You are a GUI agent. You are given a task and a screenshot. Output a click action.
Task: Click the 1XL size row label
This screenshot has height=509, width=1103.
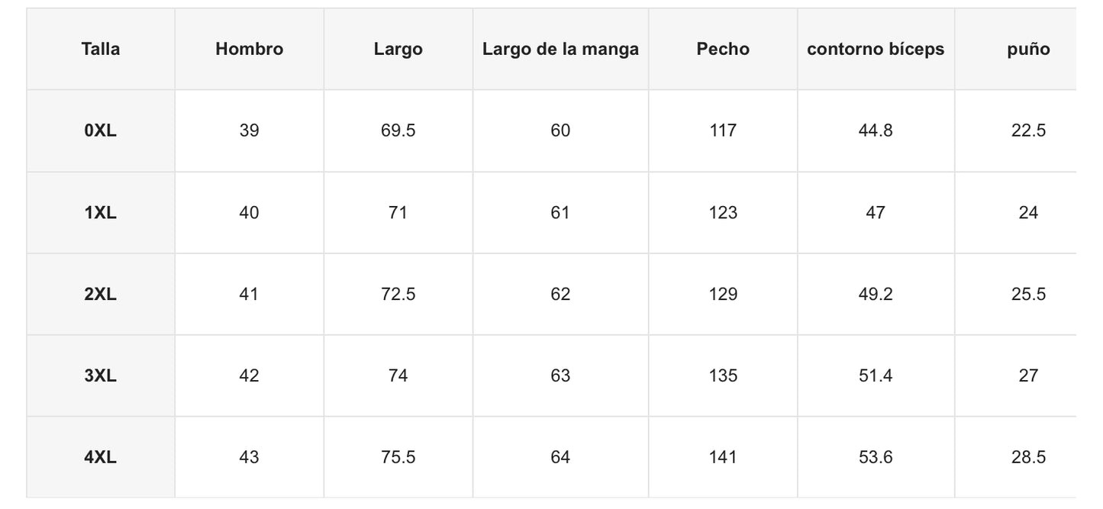tap(101, 212)
